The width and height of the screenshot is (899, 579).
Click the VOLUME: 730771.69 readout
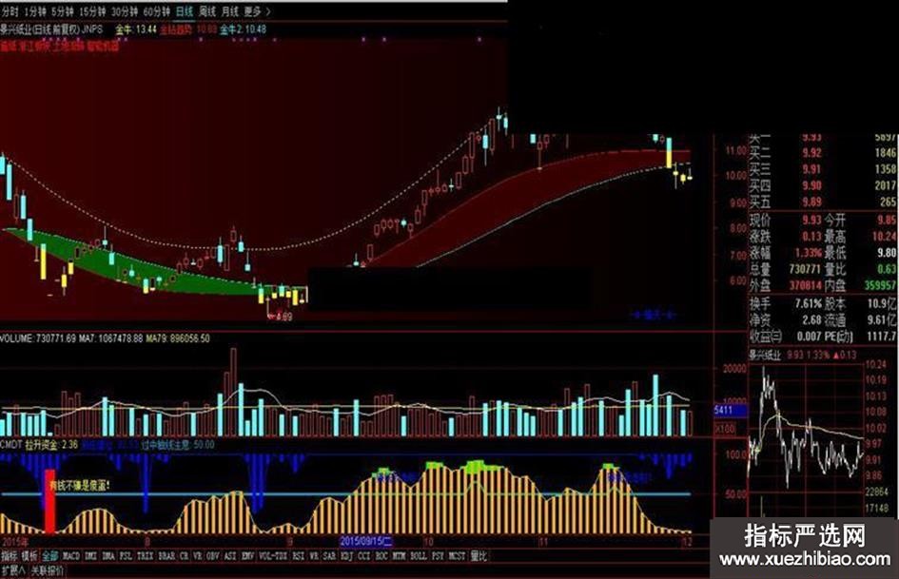point(38,338)
